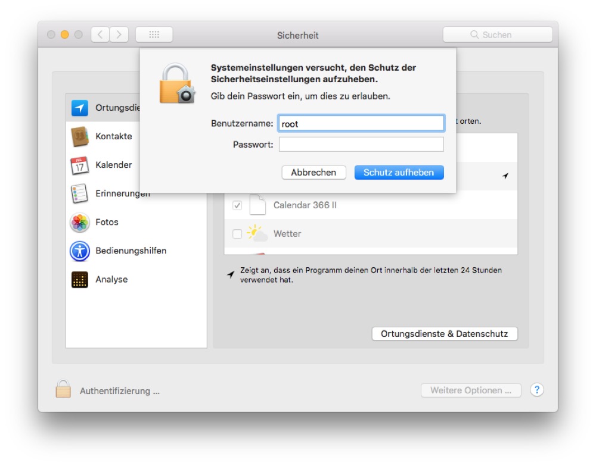Click the Weitere Optionen button

pyautogui.click(x=471, y=390)
